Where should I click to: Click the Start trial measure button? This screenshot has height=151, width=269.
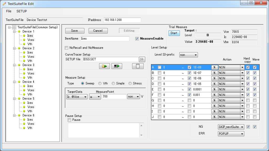pyautogui.click(x=174, y=33)
